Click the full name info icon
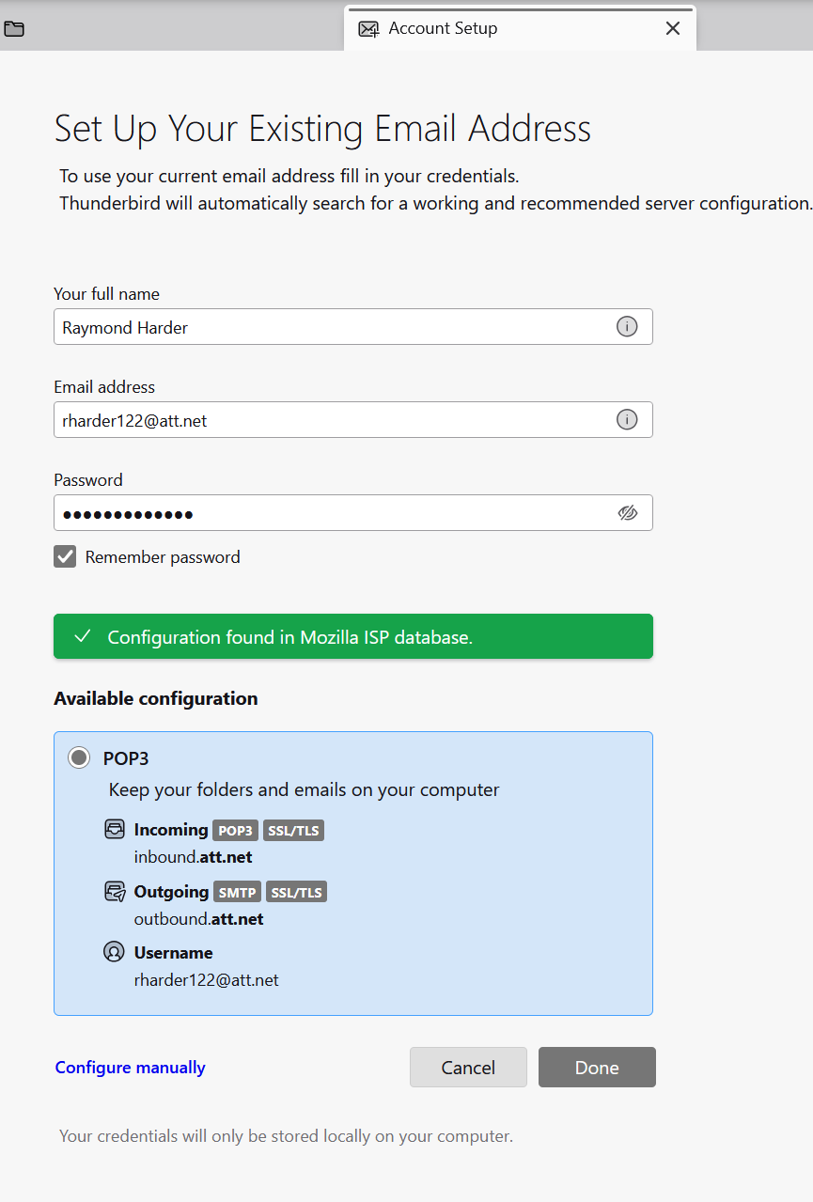The image size is (813, 1202). tap(627, 327)
